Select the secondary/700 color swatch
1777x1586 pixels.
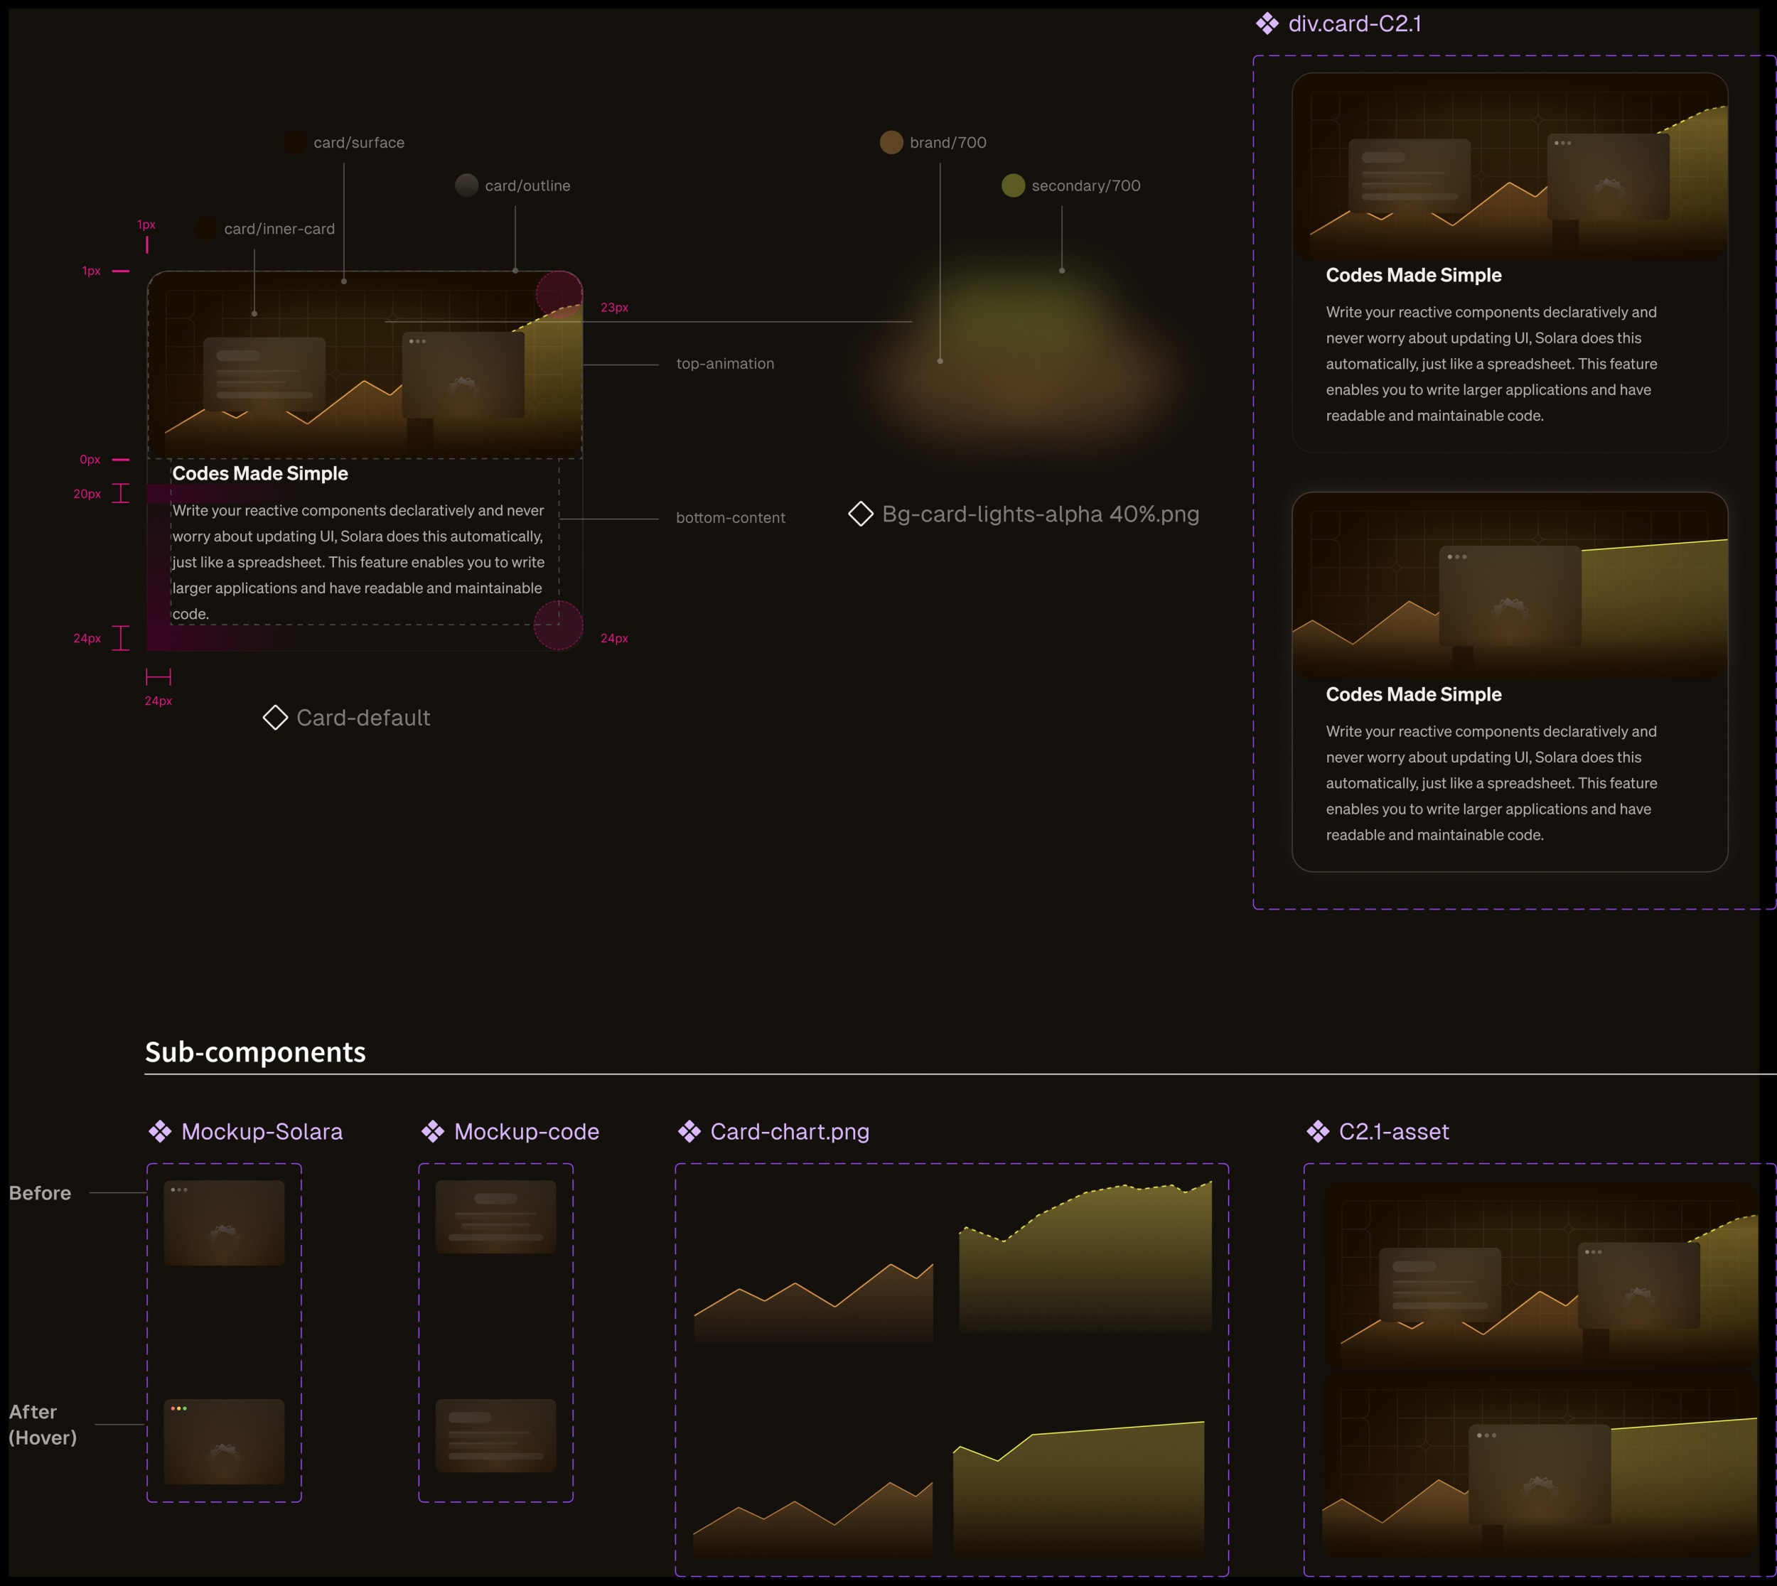[x=1014, y=185]
